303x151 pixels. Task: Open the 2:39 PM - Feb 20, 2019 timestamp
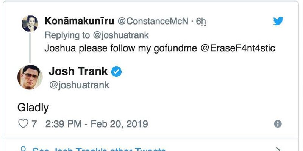[x=96, y=124]
